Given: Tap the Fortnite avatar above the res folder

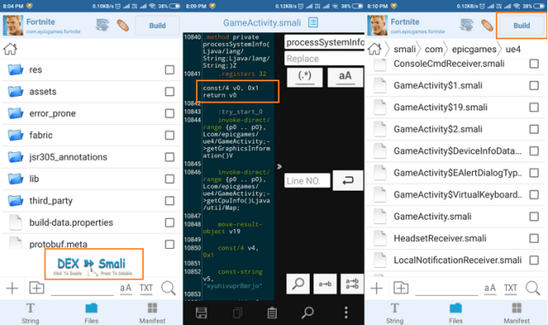Looking at the screenshot, I should tap(13, 26).
